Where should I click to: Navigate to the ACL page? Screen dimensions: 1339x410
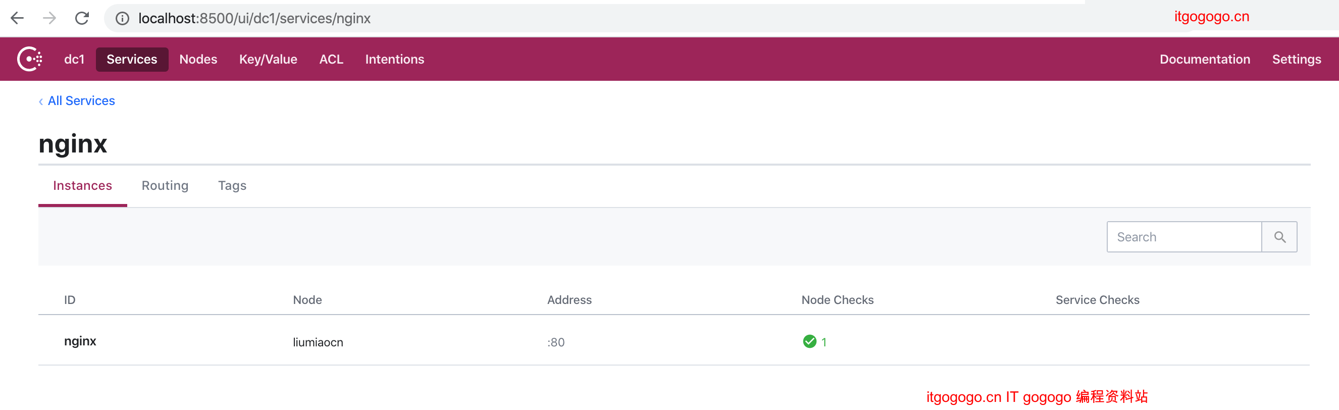(331, 59)
